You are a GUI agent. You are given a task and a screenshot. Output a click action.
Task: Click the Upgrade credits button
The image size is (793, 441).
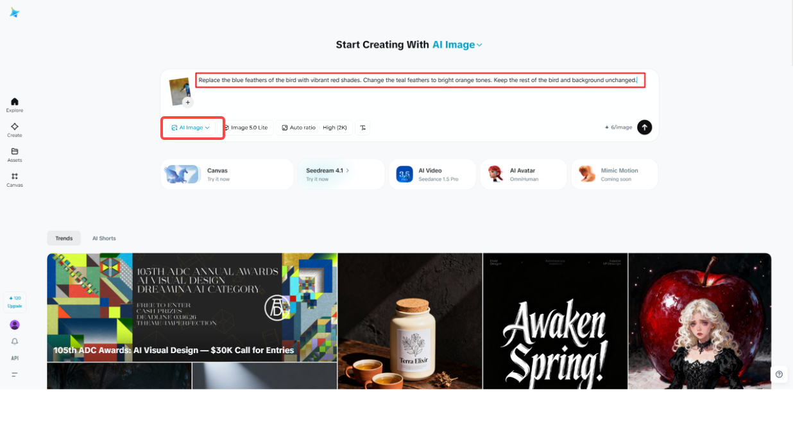click(15, 302)
